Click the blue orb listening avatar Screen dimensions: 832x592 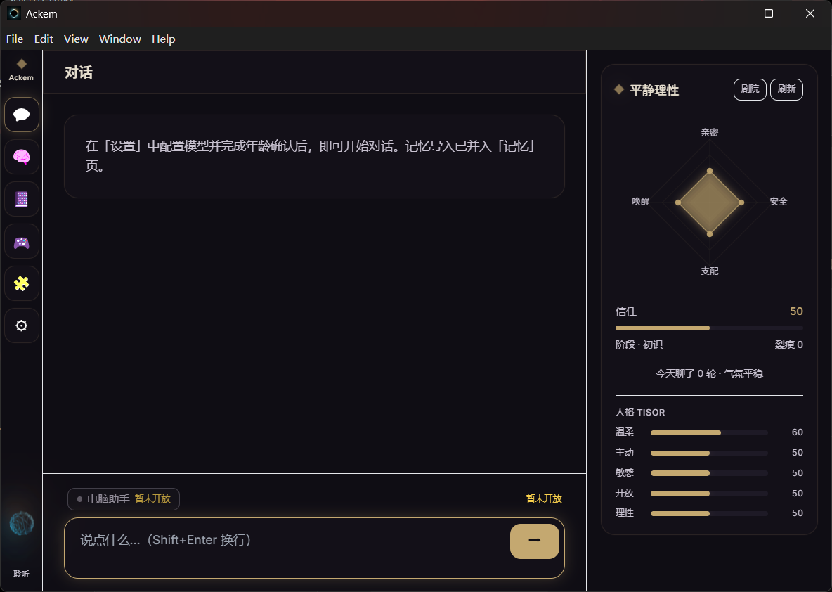click(x=22, y=524)
